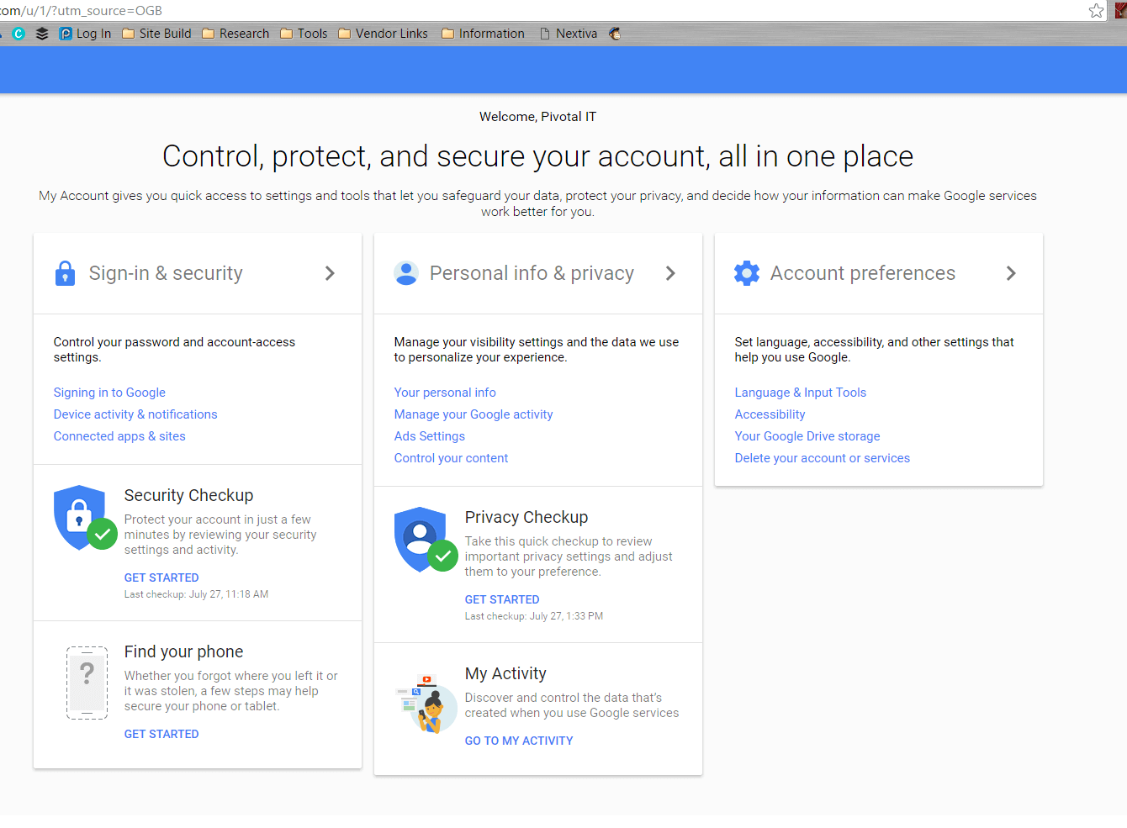
Task: Open the Accessibility link
Action: click(770, 414)
